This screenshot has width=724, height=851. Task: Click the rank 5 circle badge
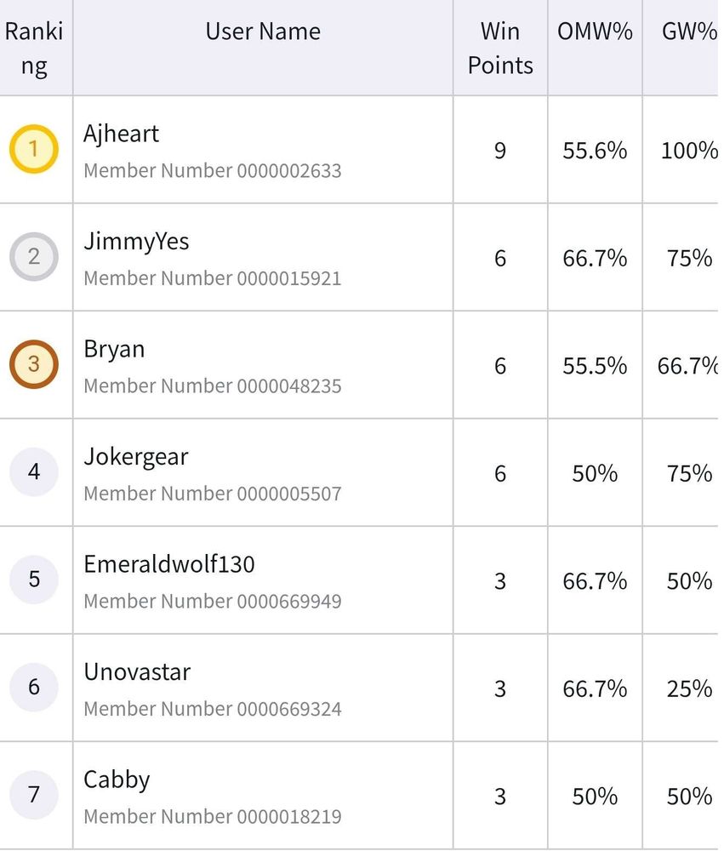(x=34, y=580)
